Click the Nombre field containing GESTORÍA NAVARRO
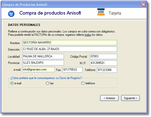The width and height of the screenshot is (151, 117). point(70,43)
